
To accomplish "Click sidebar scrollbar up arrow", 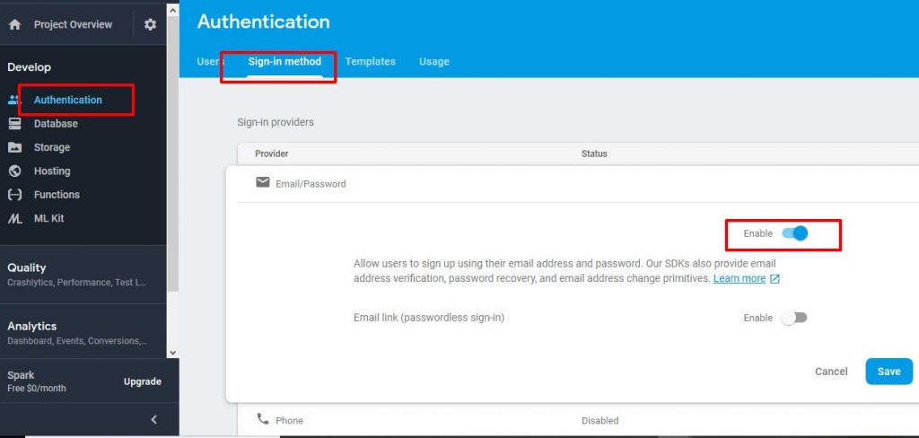I will point(172,10).
